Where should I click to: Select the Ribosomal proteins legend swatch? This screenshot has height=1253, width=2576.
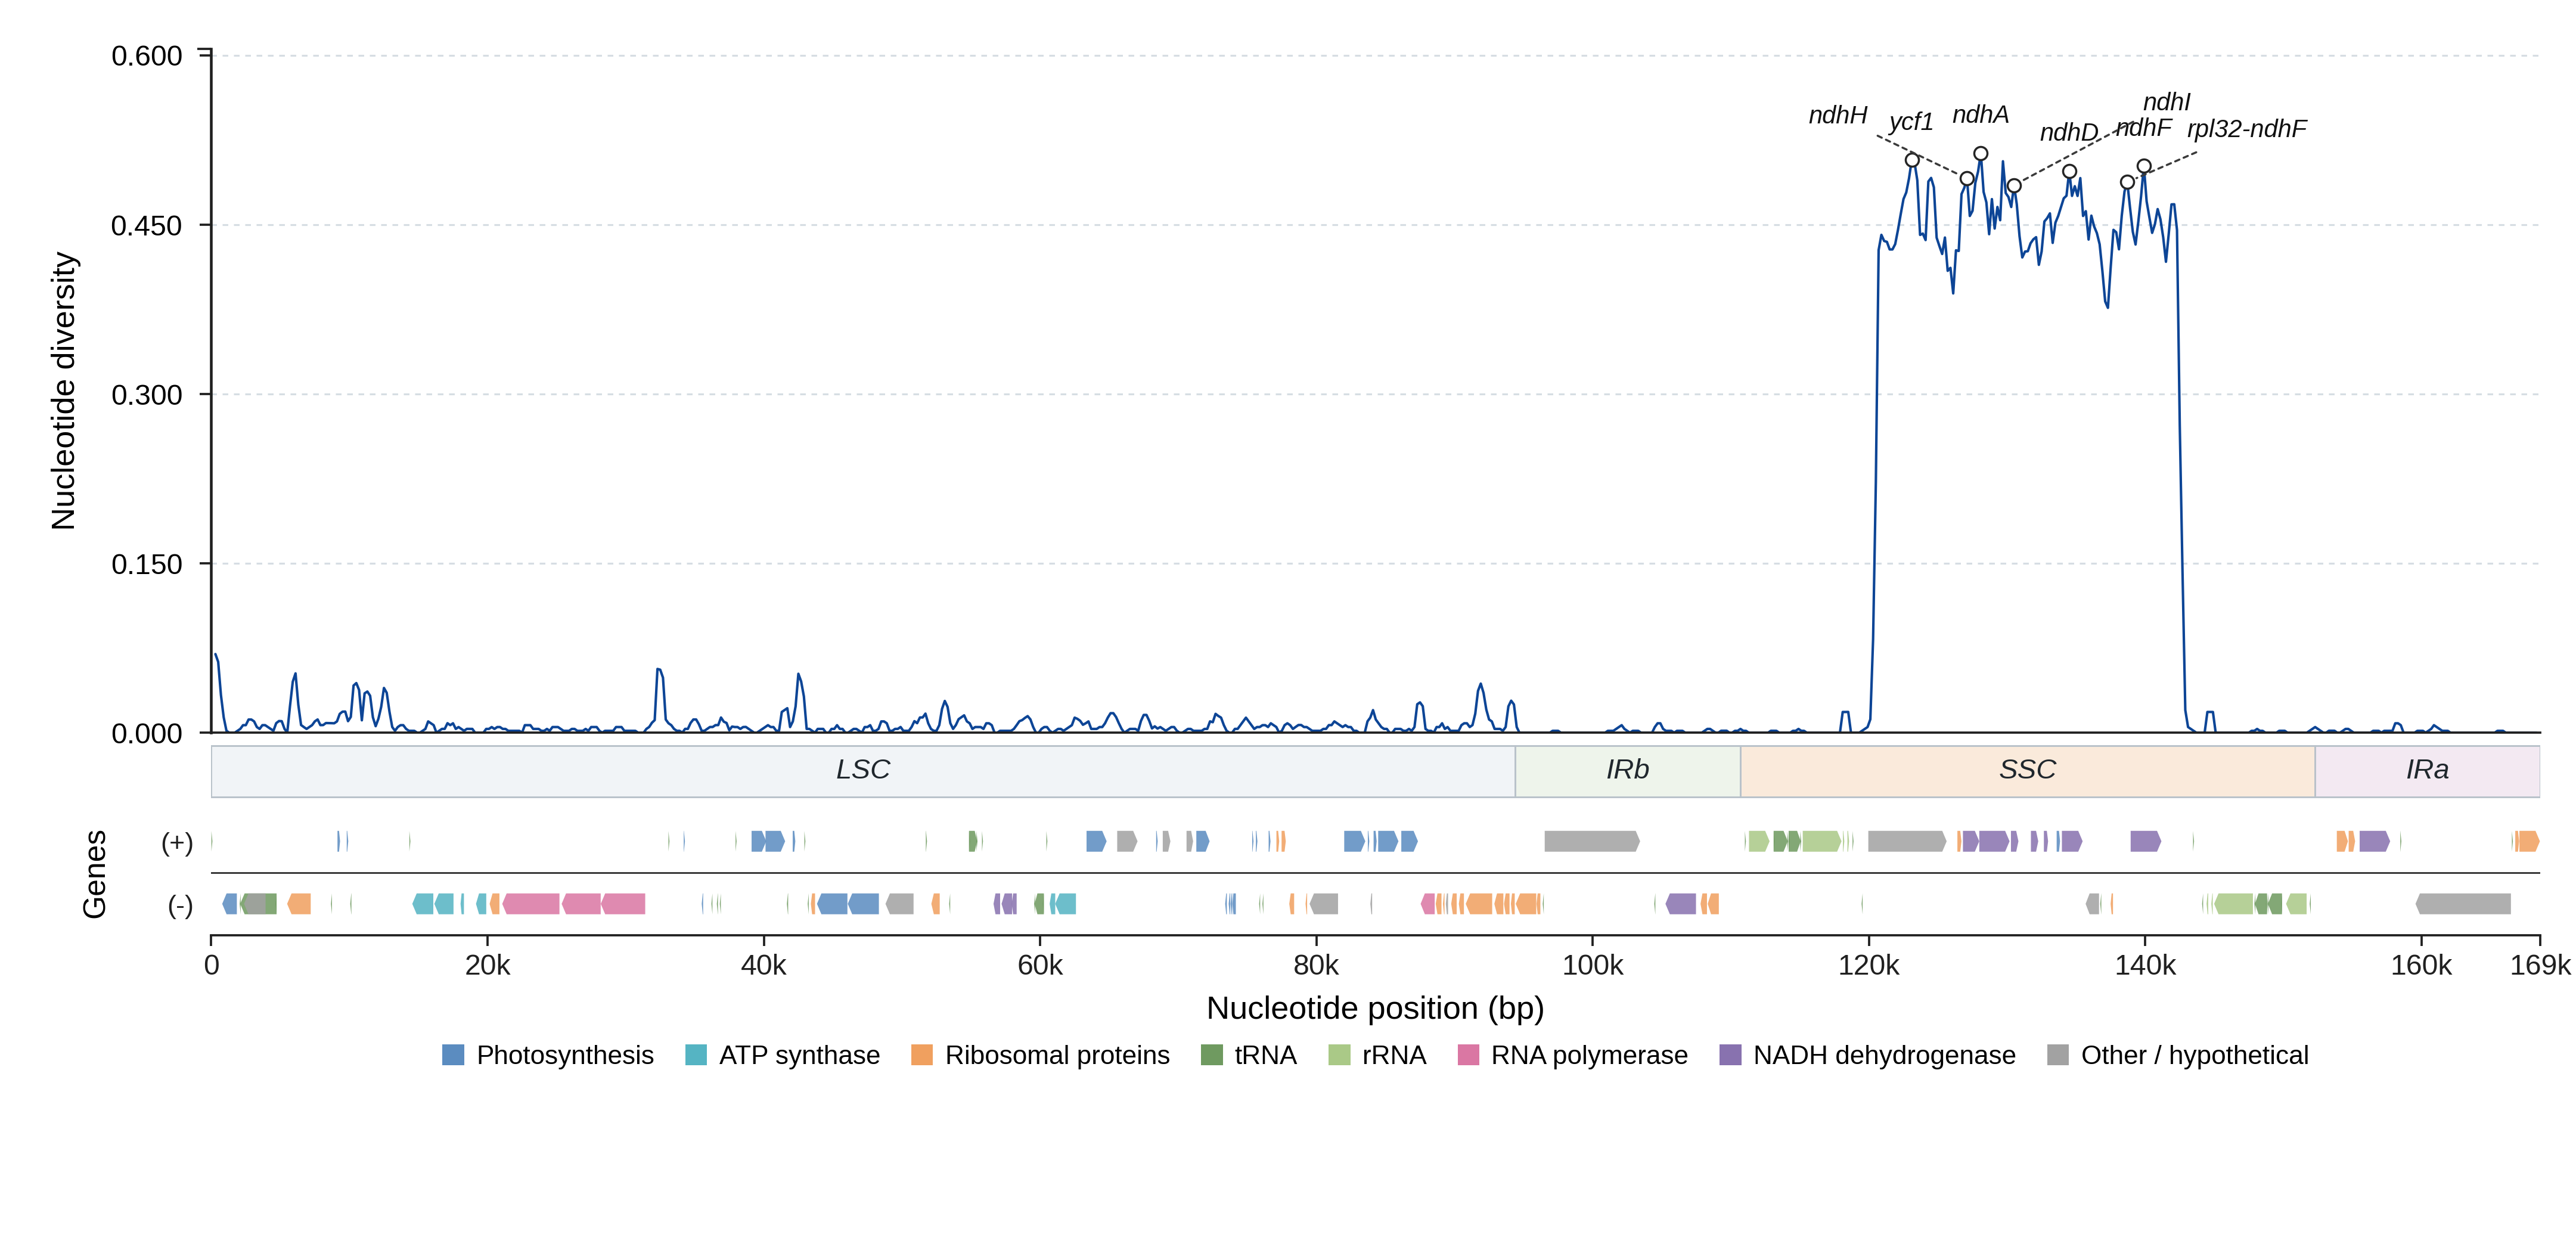tap(922, 1055)
